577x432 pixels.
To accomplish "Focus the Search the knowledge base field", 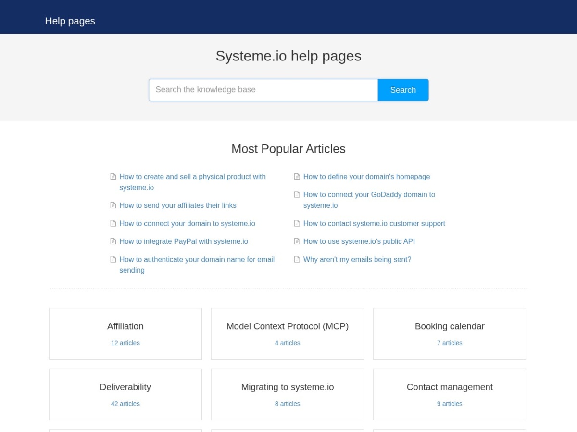I will pos(263,90).
